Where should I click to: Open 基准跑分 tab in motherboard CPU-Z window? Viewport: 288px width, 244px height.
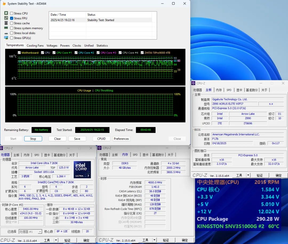252,90
